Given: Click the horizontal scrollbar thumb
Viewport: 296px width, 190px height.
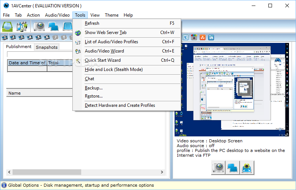Looking at the screenshot, I should 47,172.
